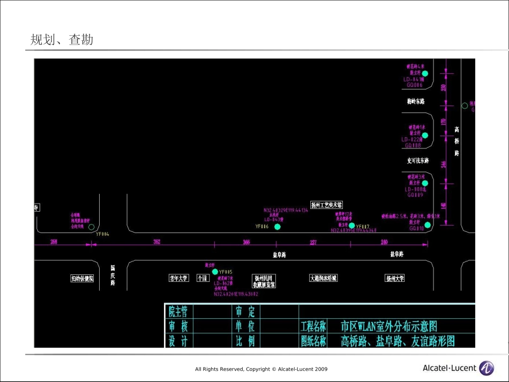Viewport: 509px width, 382px height.
Task: Select the 个园 label box
Action: (x=202, y=278)
